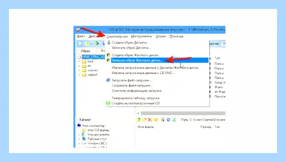
Task: Expand the boot folder node
Action: click(79, 62)
